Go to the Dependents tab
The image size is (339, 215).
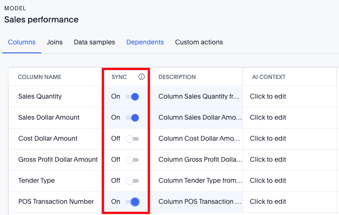(145, 42)
